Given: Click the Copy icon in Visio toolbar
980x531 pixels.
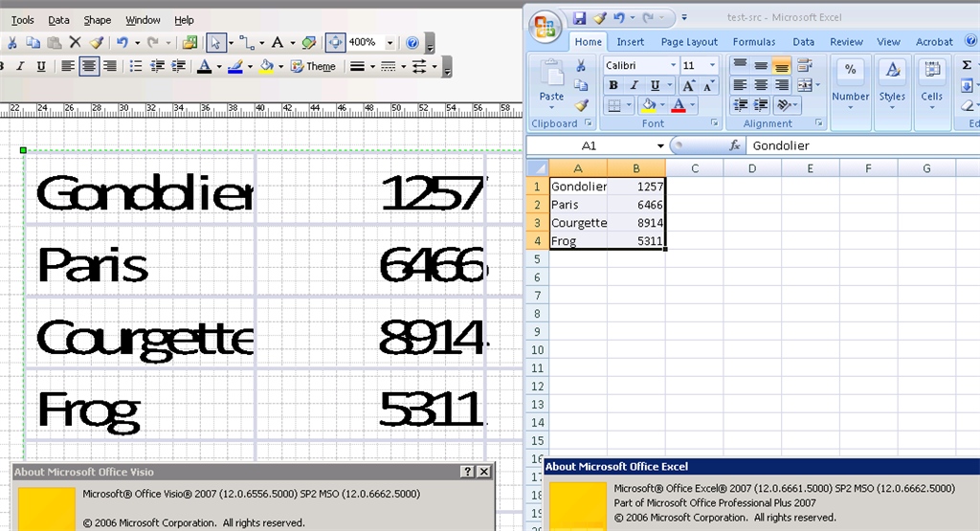Looking at the screenshot, I should click(33, 42).
